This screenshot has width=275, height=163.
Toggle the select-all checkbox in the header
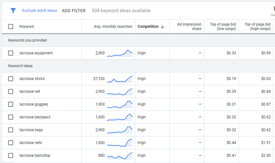11,26
